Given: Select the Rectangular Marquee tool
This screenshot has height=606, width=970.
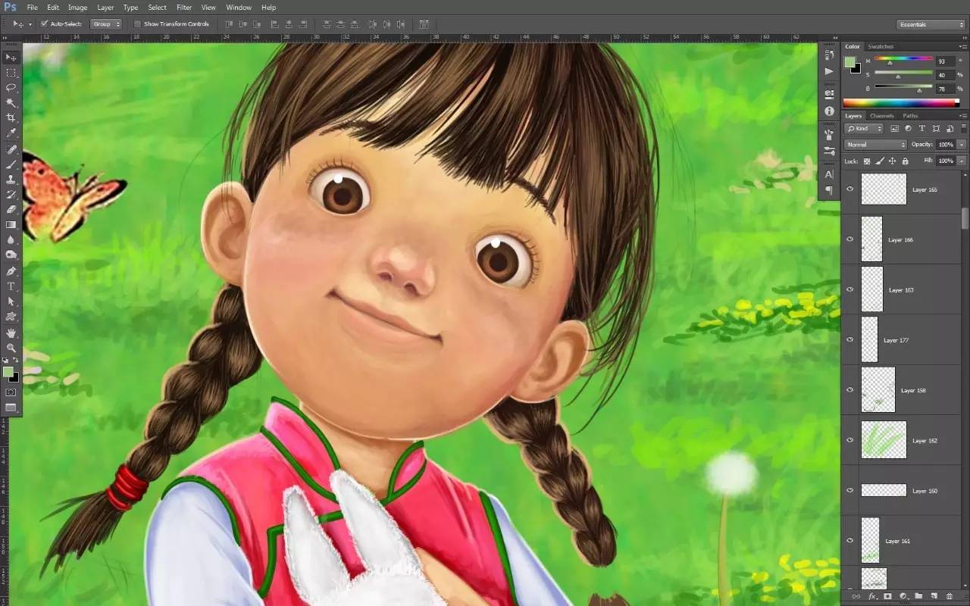Looking at the screenshot, I should pyautogui.click(x=11, y=73).
